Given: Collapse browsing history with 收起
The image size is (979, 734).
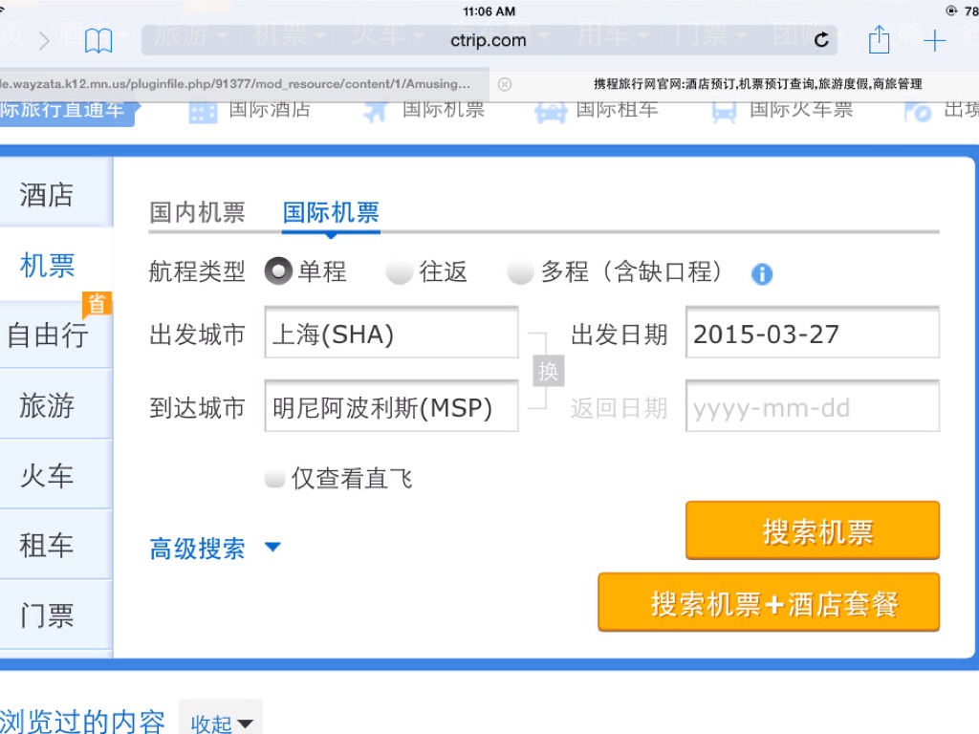Looking at the screenshot, I should tap(222, 723).
